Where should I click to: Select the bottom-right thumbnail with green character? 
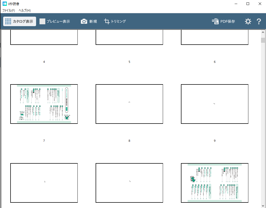(x=215, y=183)
